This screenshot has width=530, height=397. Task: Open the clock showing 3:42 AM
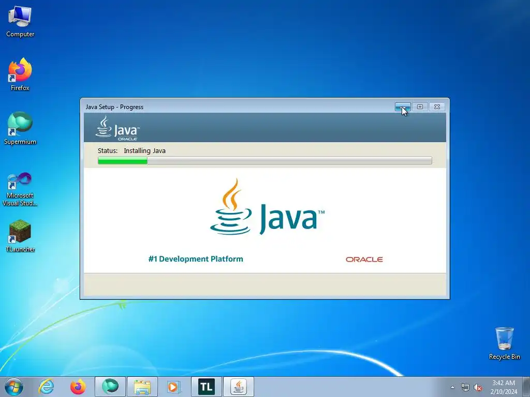(x=504, y=387)
